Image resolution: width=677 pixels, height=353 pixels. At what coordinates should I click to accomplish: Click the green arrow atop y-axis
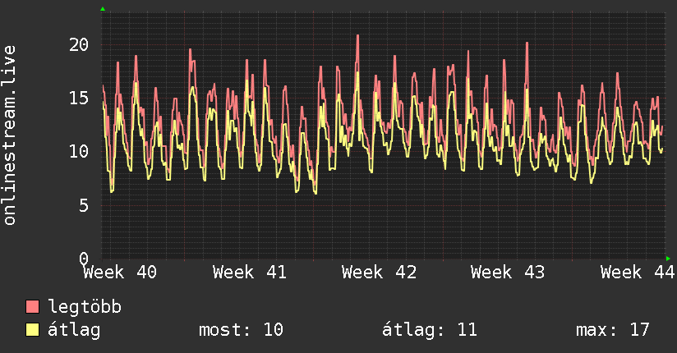103,9
